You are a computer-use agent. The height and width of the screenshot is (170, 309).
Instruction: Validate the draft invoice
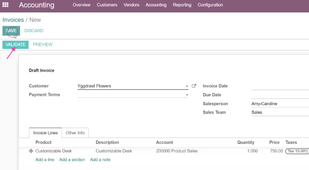tap(15, 45)
